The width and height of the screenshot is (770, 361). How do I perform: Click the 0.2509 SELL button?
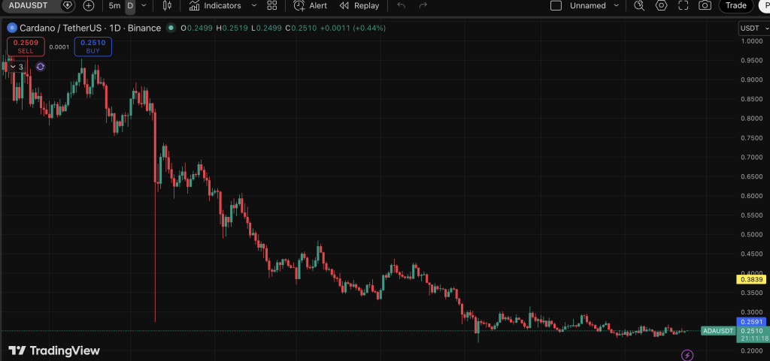pyautogui.click(x=26, y=47)
